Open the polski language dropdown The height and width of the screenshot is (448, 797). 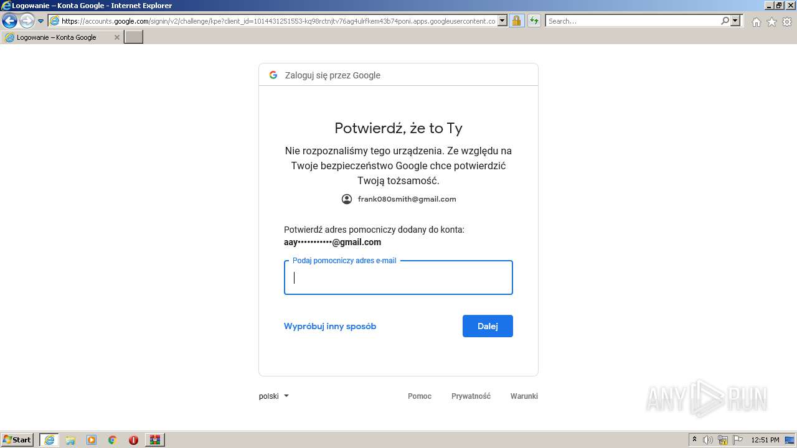[x=274, y=396]
